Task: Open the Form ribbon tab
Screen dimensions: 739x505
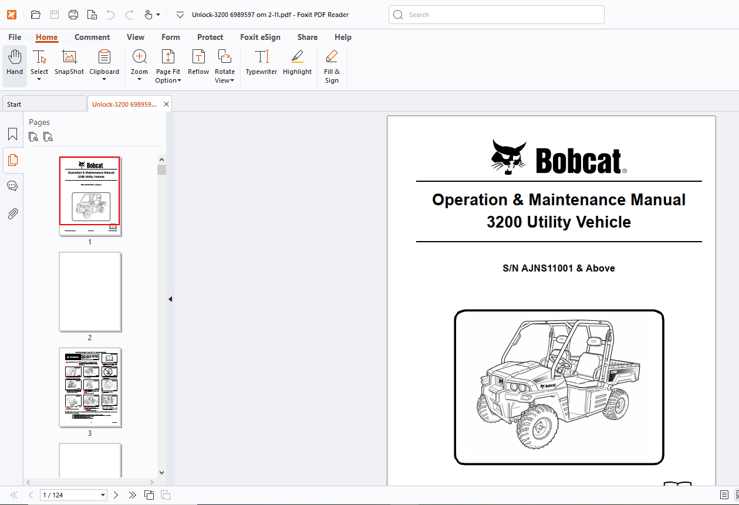Action: point(171,37)
